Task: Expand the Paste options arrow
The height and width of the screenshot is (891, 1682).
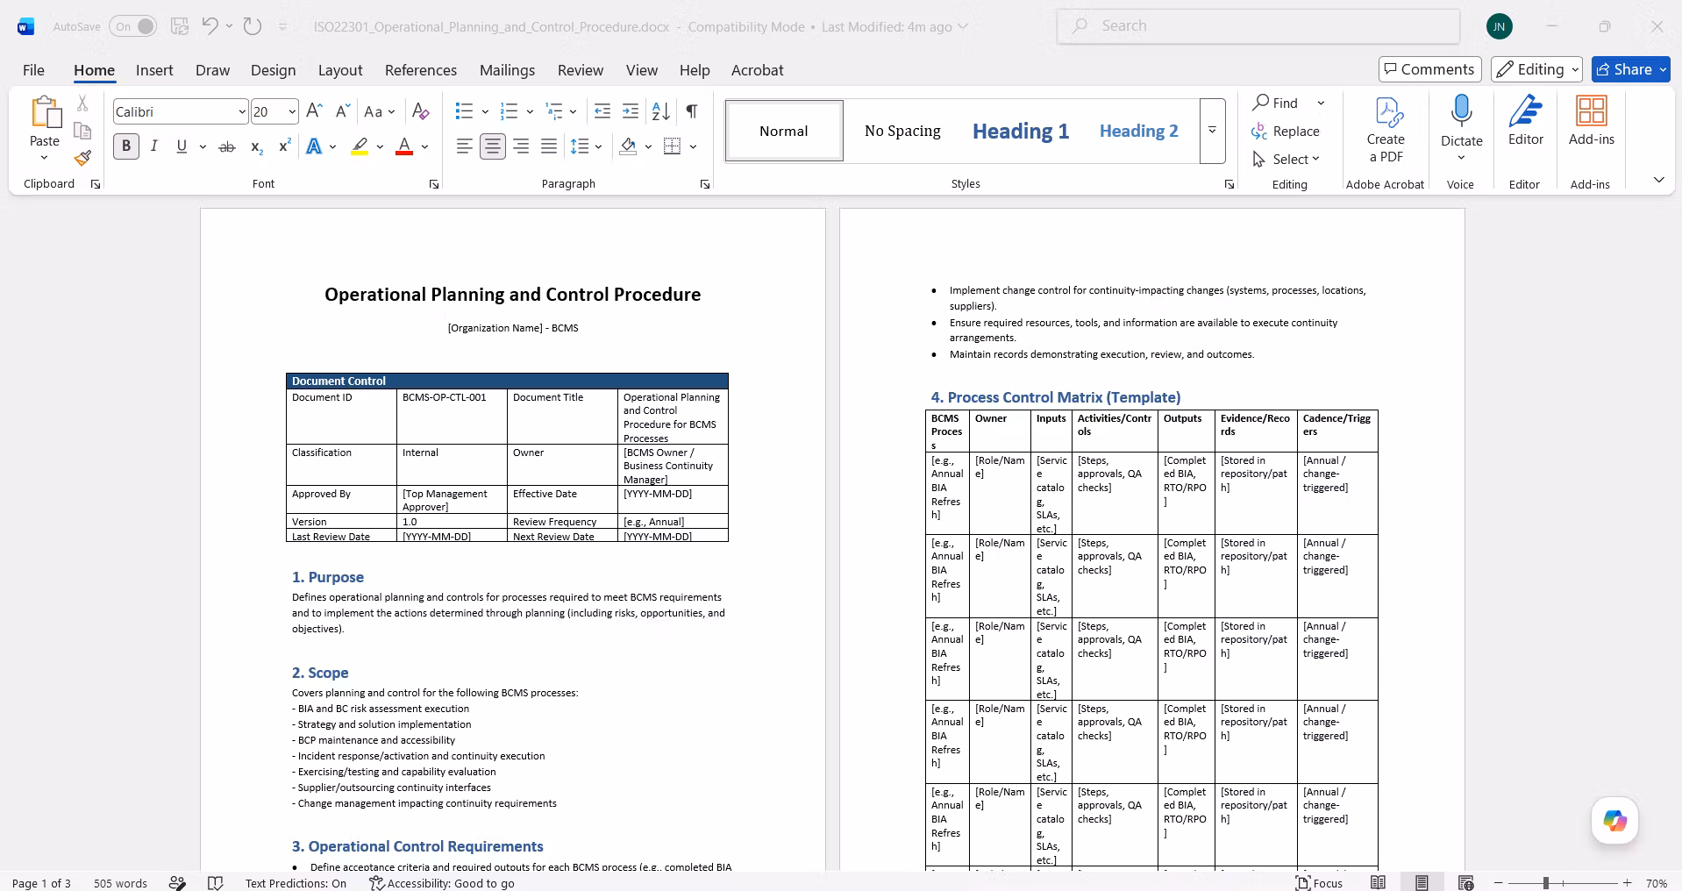Action: 44,158
